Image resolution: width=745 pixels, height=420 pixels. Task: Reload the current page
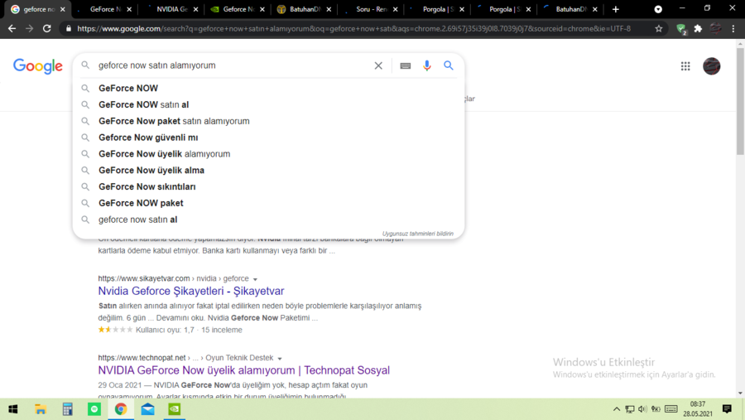[x=46, y=28]
